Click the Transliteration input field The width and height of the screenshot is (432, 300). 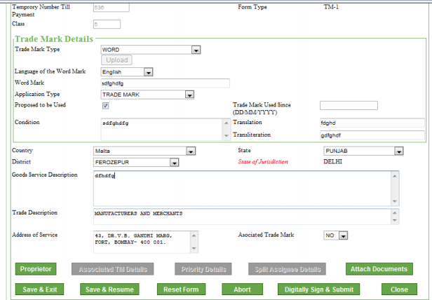(x=372, y=135)
